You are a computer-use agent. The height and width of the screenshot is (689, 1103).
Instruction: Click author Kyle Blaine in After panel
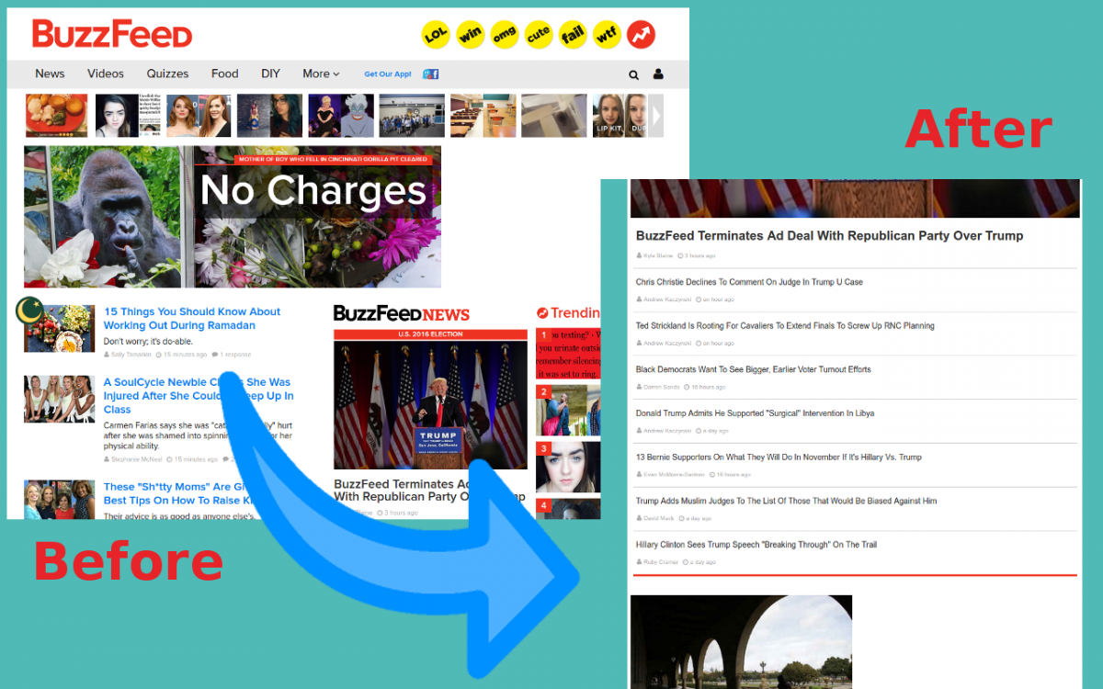click(x=658, y=255)
